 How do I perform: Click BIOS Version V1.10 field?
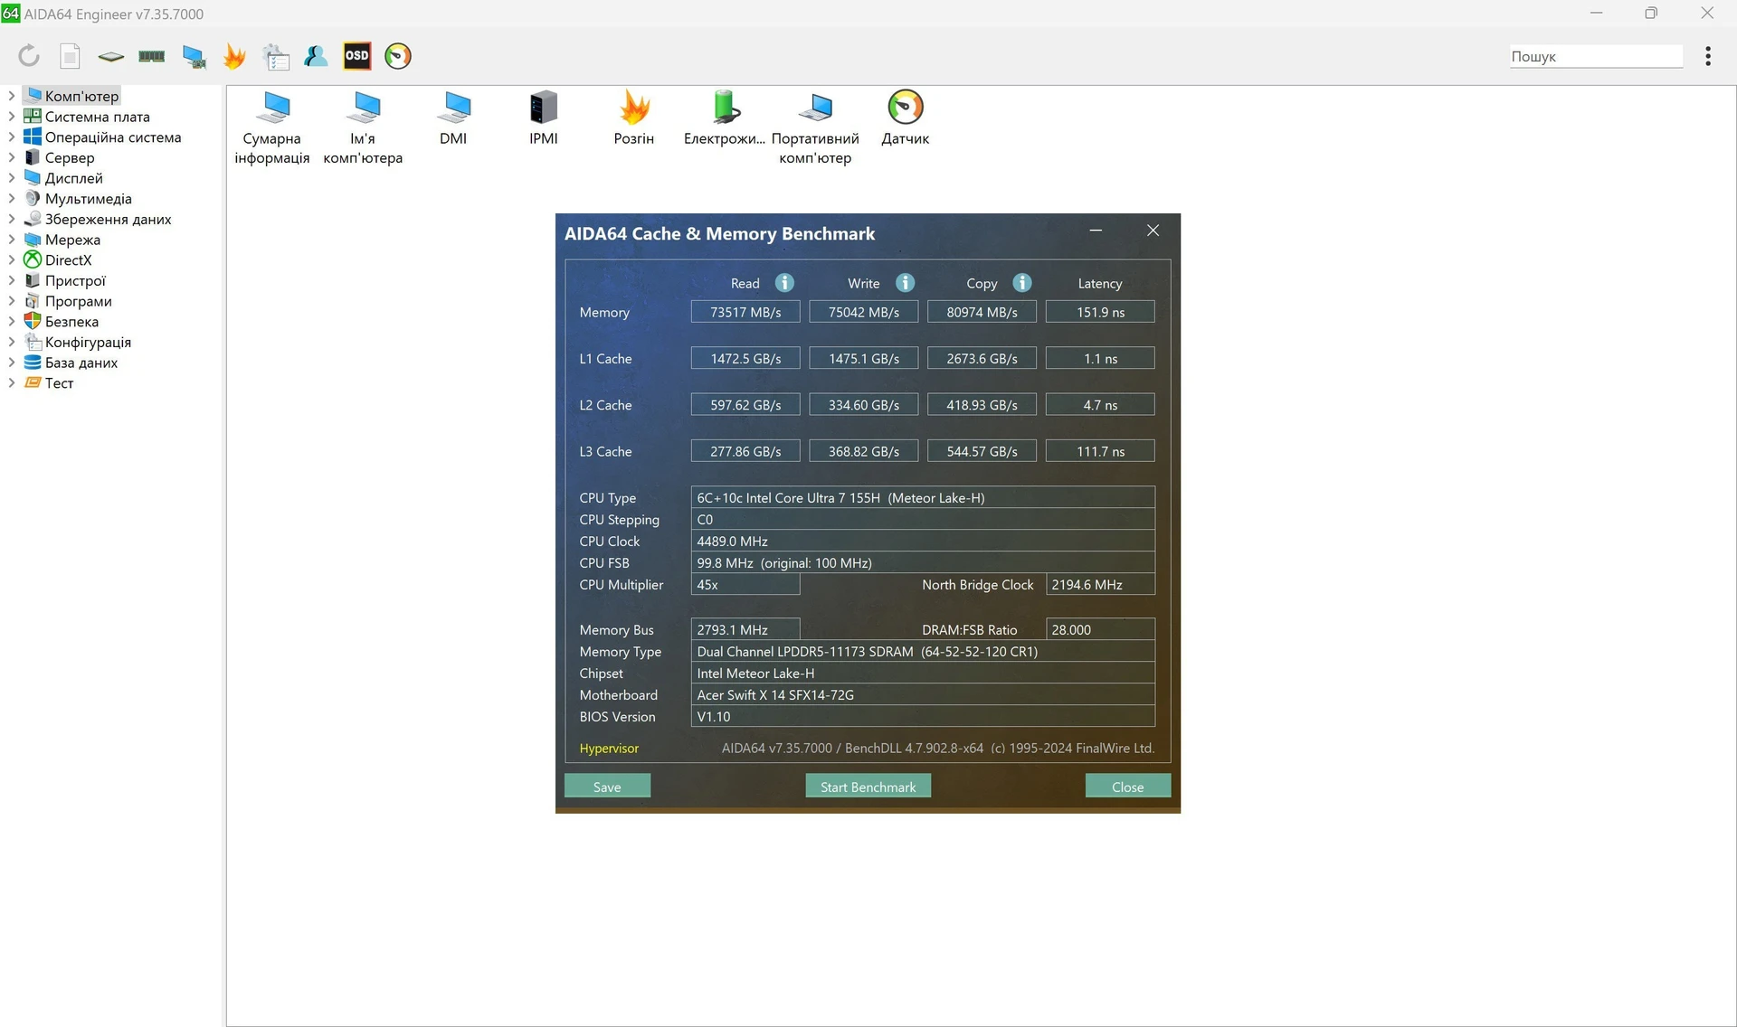(923, 716)
